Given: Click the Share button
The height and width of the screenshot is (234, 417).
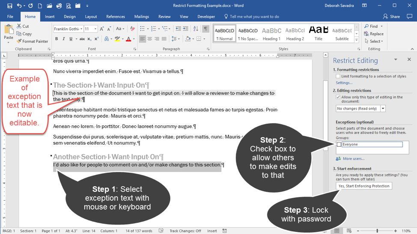Looking at the screenshot, I should point(391,16).
